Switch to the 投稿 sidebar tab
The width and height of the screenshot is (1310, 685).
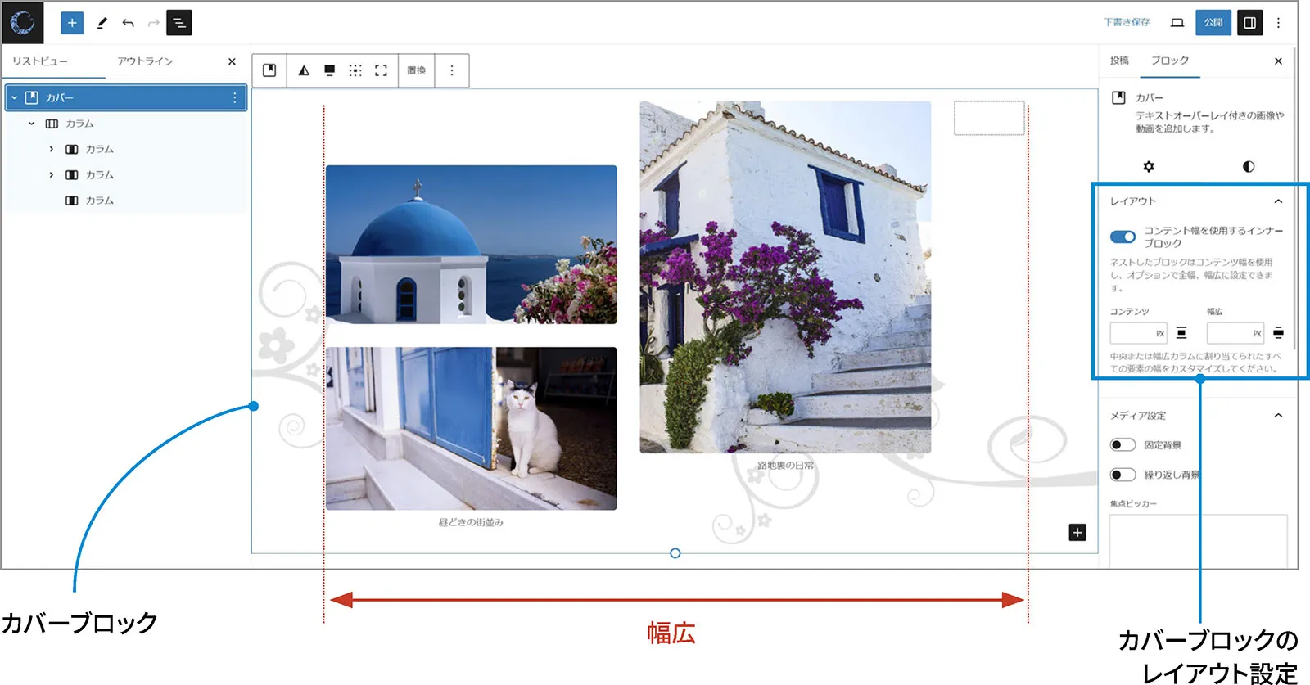pyautogui.click(x=1119, y=61)
